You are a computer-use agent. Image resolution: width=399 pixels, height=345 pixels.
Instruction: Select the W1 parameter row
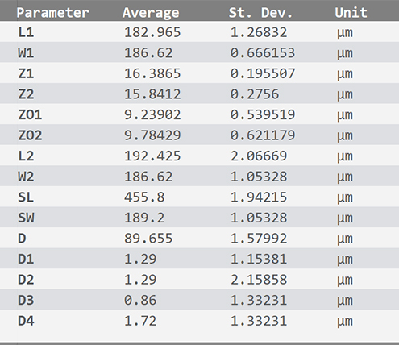(199, 52)
